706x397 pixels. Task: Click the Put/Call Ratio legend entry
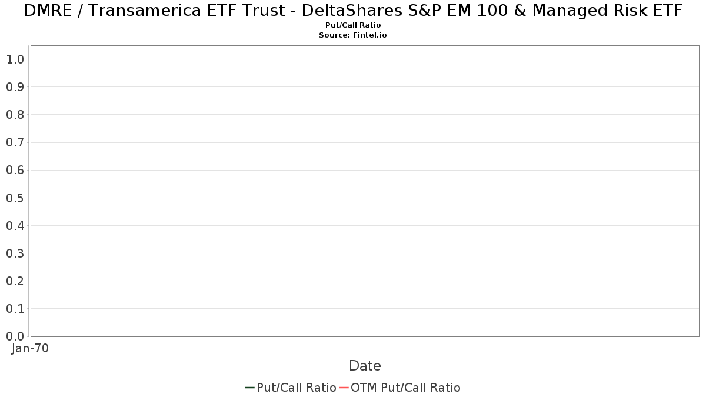(x=291, y=388)
